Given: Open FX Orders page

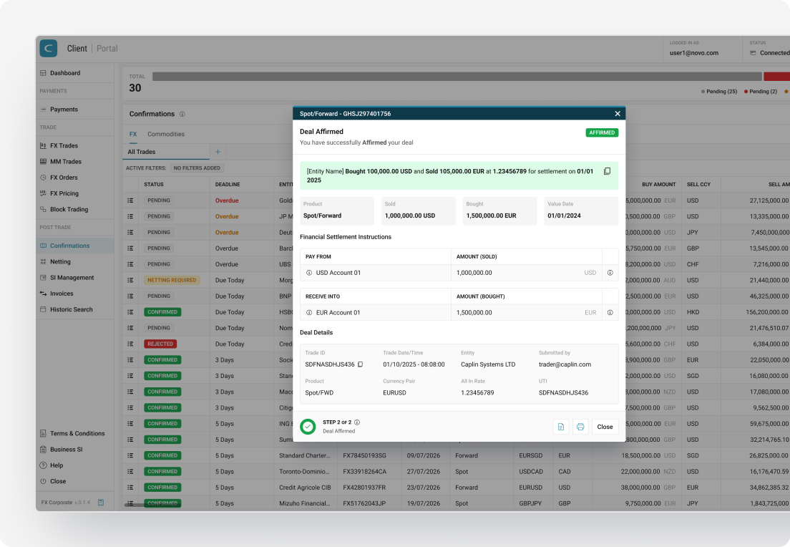Looking at the screenshot, I should click(74, 178).
